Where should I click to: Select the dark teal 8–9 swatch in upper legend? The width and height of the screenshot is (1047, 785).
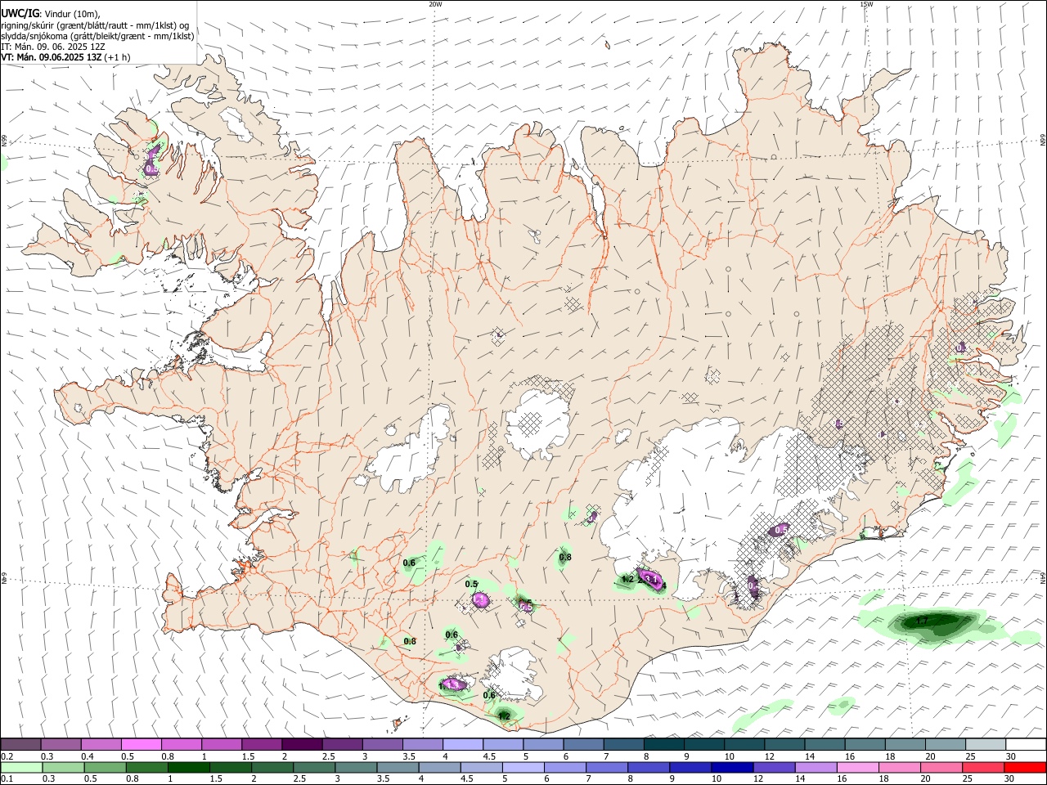pos(664,745)
